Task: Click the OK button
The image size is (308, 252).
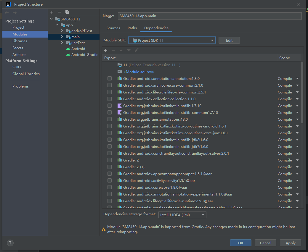Action: (240, 243)
